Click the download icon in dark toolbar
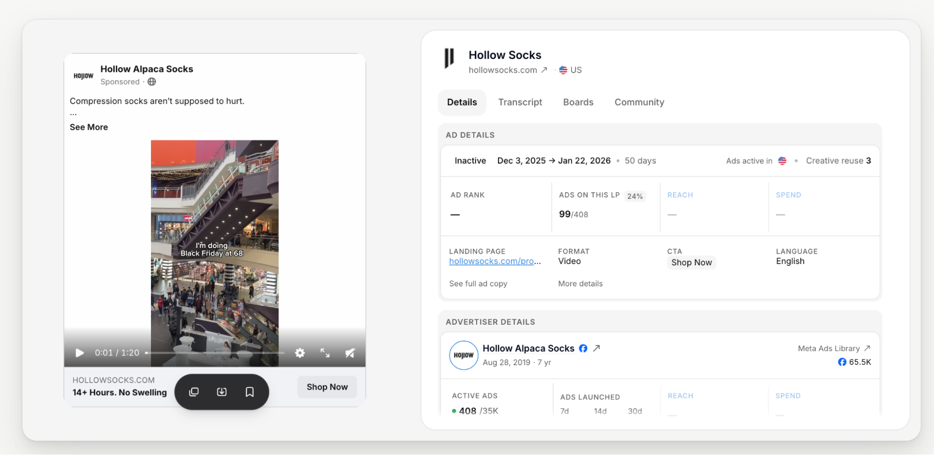This screenshot has height=455, width=934. tap(222, 392)
